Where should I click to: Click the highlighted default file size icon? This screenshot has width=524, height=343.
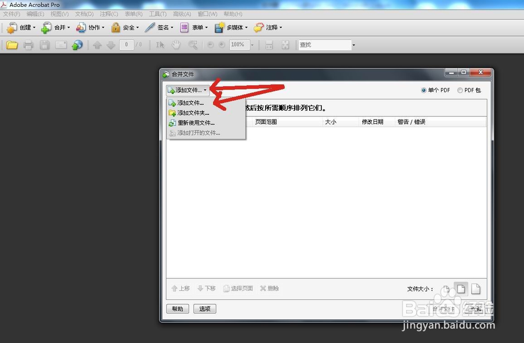click(461, 288)
